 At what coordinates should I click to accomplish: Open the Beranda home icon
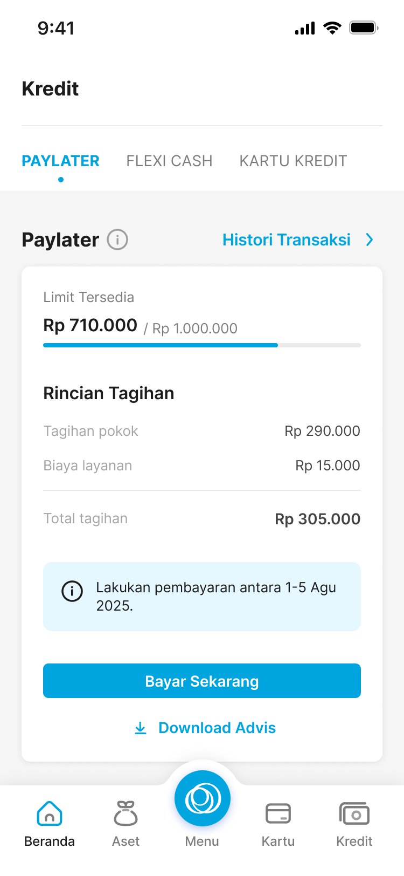(50, 813)
